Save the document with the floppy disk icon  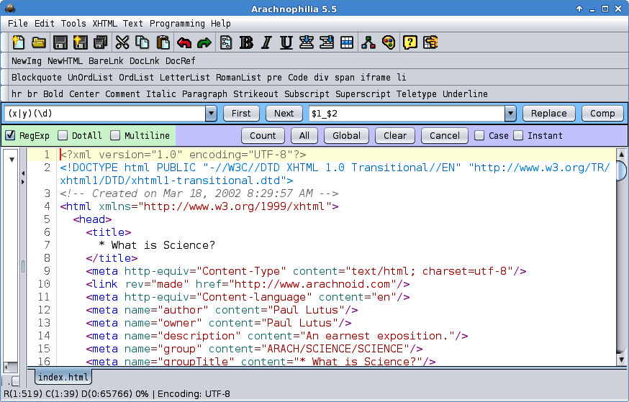(60, 42)
